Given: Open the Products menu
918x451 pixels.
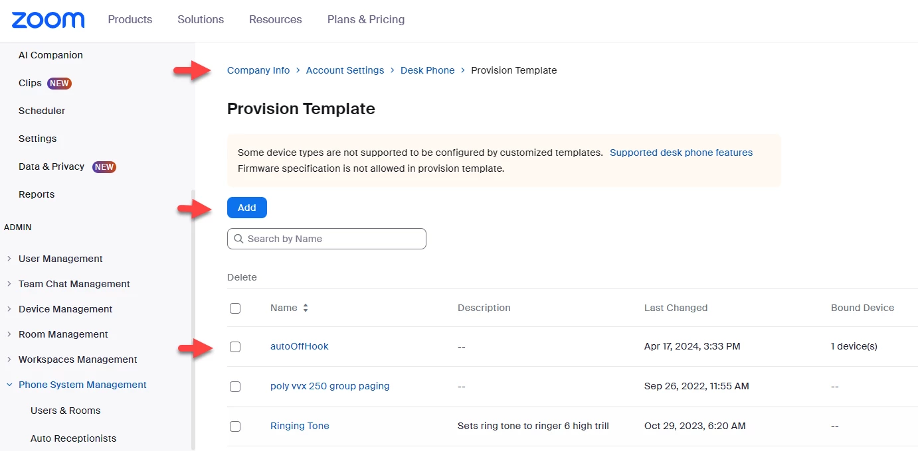Looking at the screenshot, I should coord(130,20).
